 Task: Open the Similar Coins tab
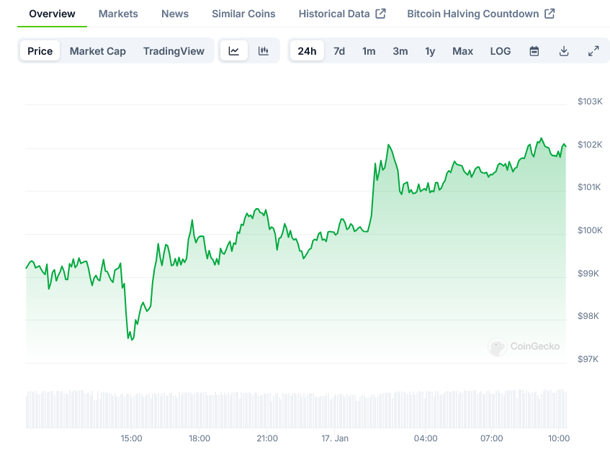pyautogui.click(x=243, y=14)
